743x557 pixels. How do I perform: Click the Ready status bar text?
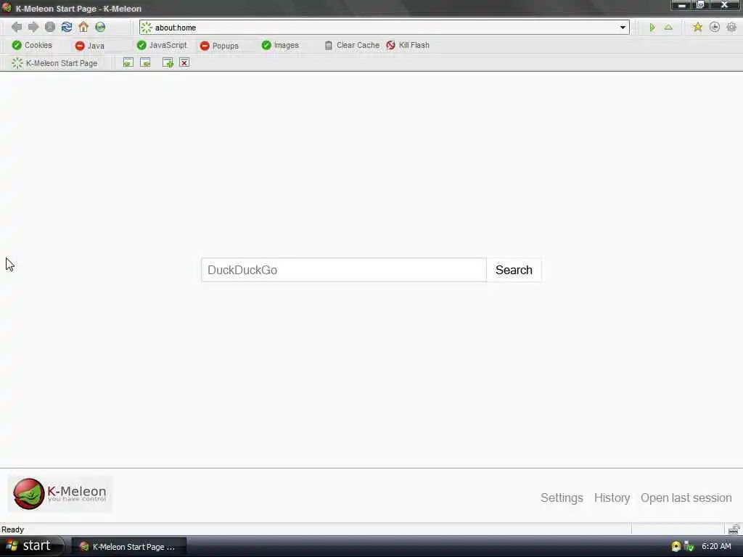pyautogui.click(x=13, y=529)
